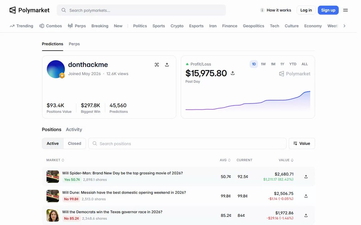
Task: Click the Sign up button
Action: (328, 10)
